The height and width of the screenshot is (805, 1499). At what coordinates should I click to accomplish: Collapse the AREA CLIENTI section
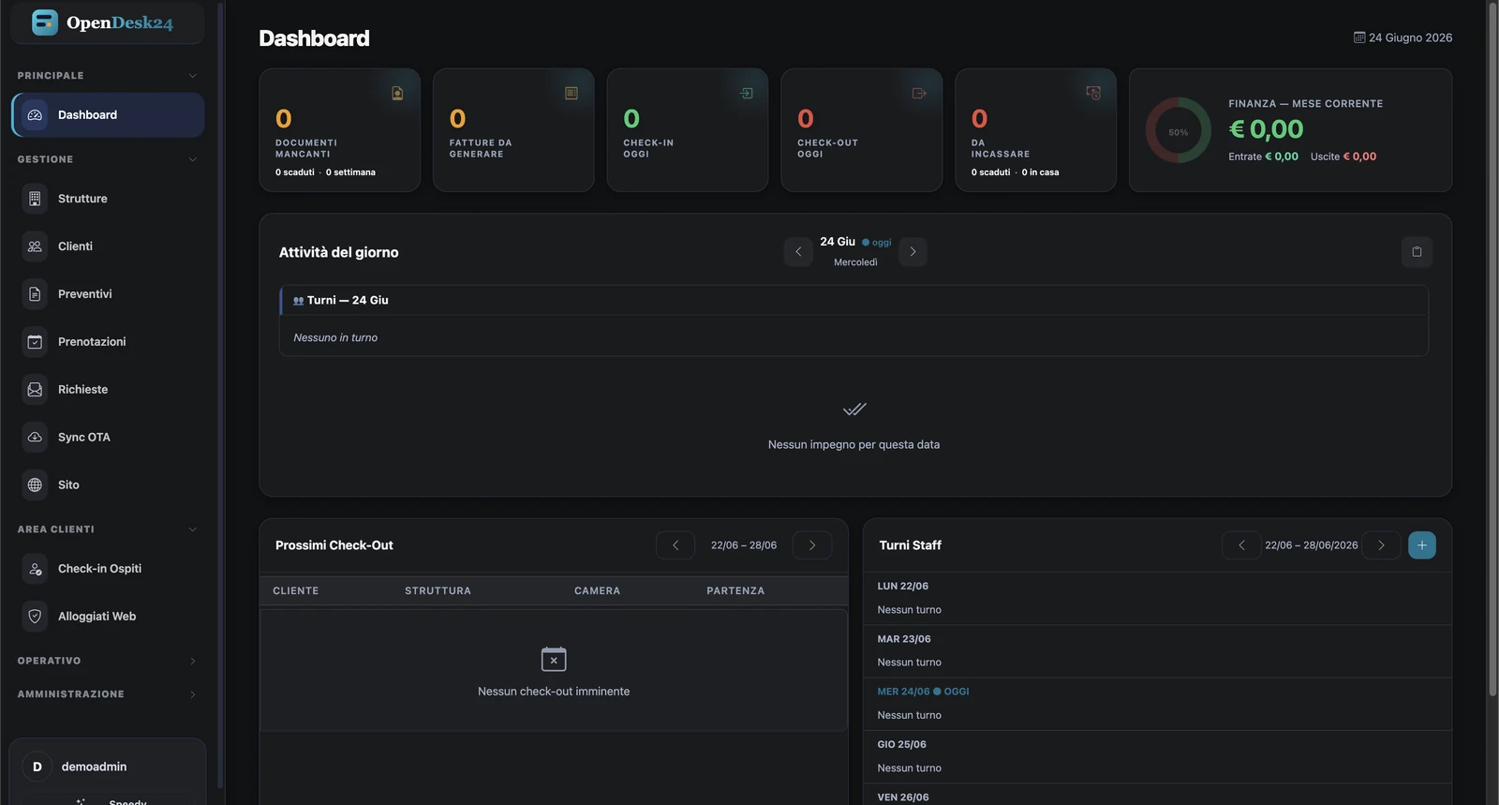193,529
